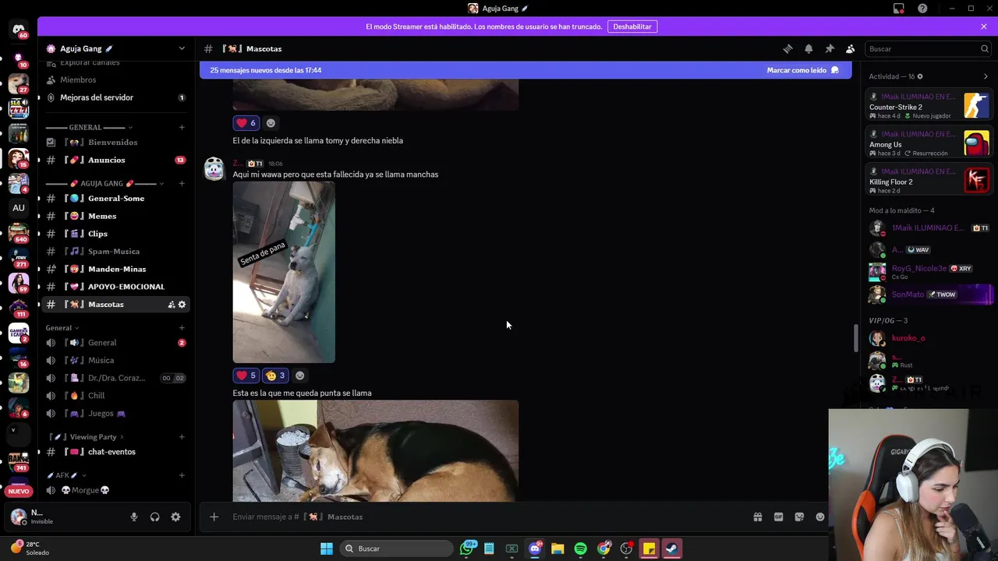Add reaction next to the 3-count reaction
This screenshot has width=998, height=561.
(x=299, y=376)
